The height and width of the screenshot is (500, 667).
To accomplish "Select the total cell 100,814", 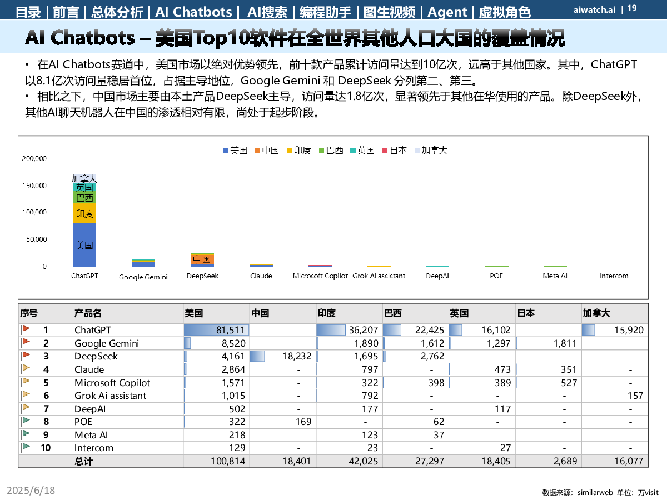I will click(216, 461).
